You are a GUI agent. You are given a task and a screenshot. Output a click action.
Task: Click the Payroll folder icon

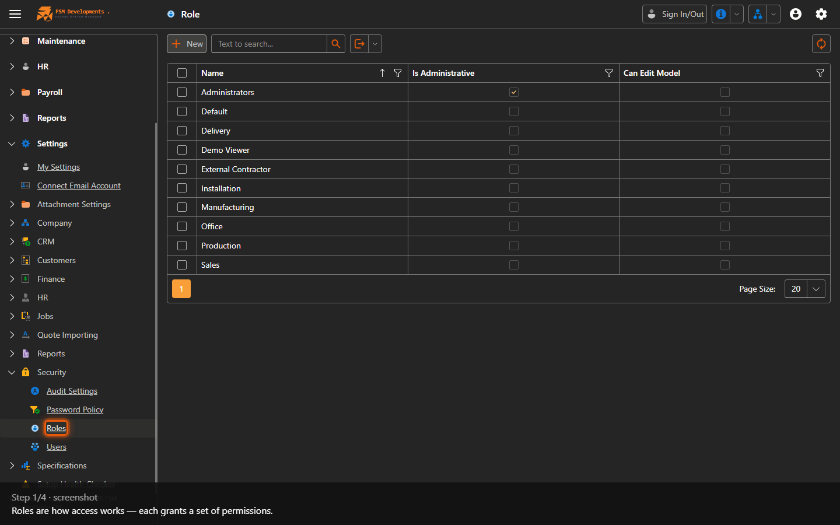pos(26,92)
